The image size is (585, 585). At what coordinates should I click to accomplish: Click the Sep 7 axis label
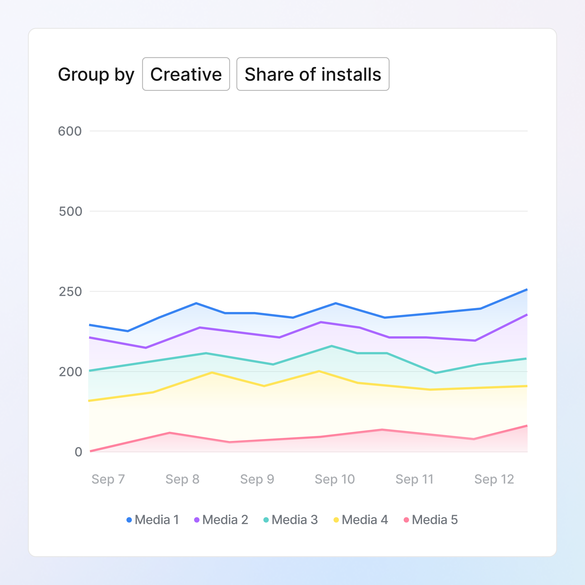(x=108, y=479)
